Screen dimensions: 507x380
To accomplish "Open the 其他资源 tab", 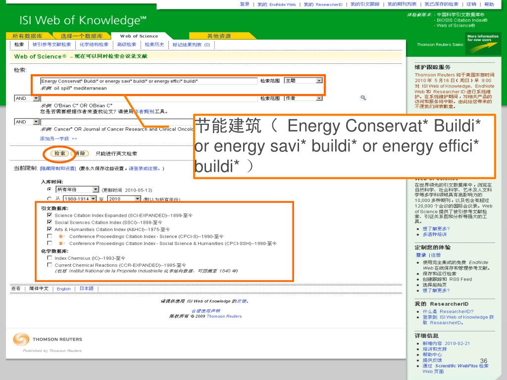I will coord(219,36).
